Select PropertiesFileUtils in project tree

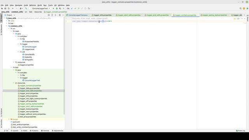(32, 42)
